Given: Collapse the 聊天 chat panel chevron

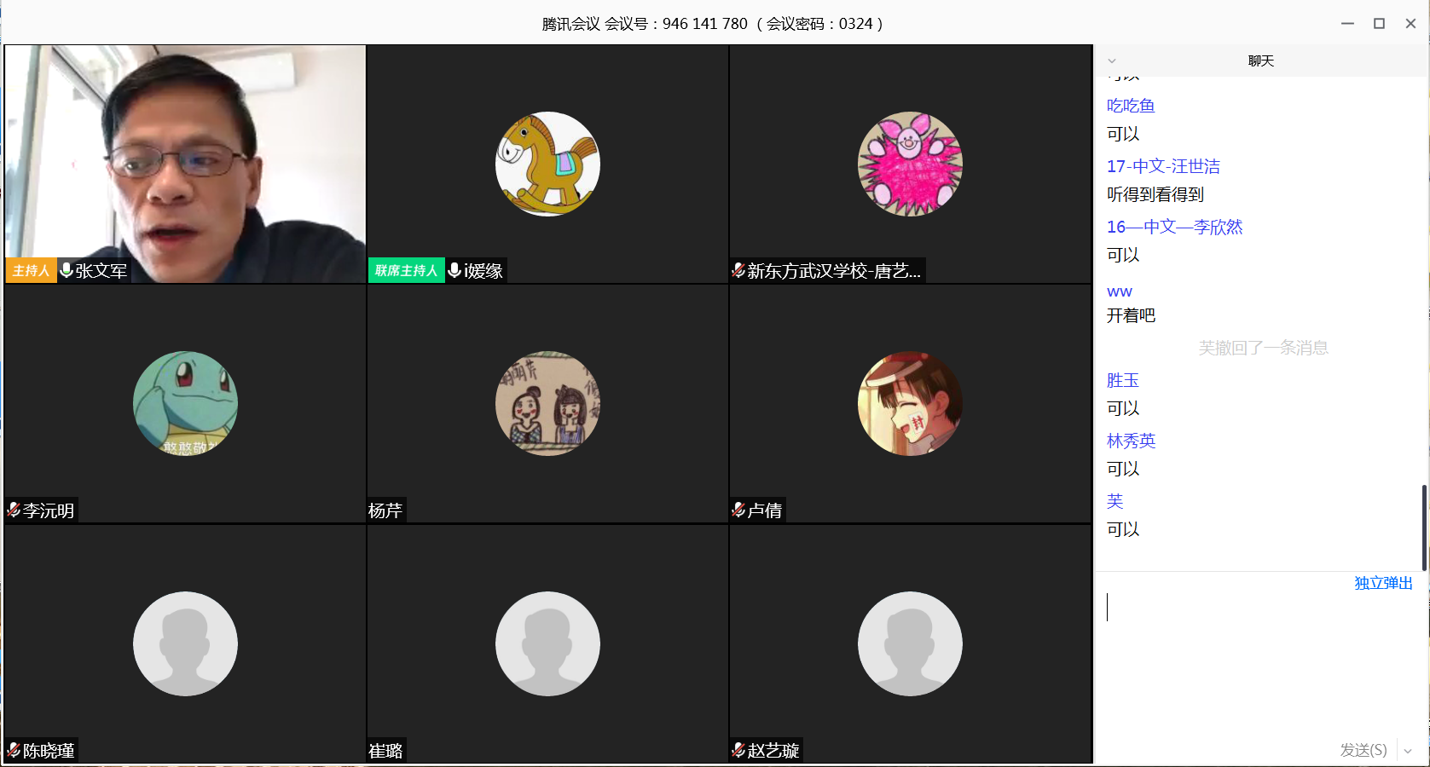Looking at the screenshot, I should [1112, 61].
